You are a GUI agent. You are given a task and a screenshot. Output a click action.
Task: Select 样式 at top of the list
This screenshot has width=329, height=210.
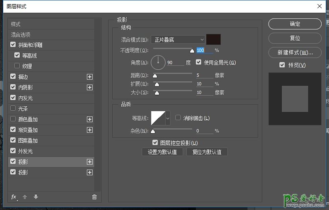[16, 24]
